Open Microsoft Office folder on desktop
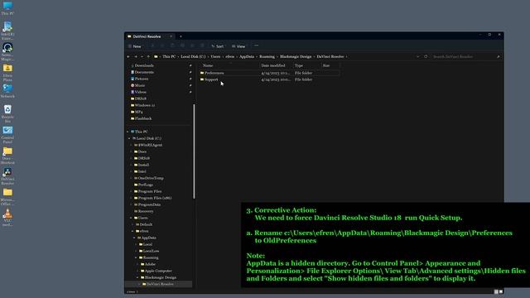The image size is (530, 298). tap(7, 197)
